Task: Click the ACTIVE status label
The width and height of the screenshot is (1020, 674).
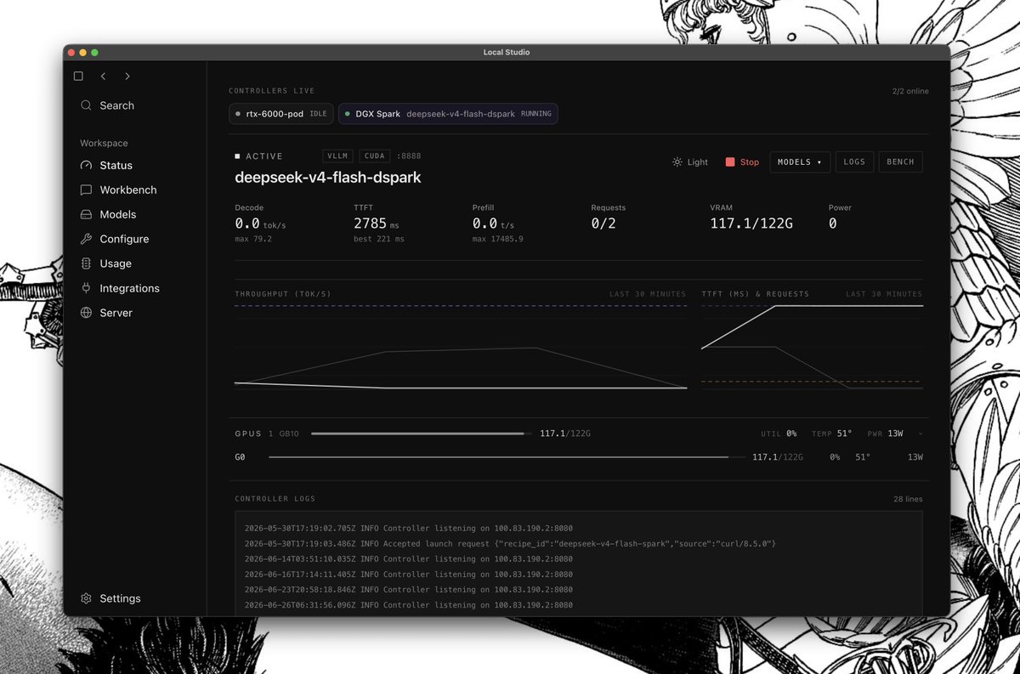Action: pos(258,156)
